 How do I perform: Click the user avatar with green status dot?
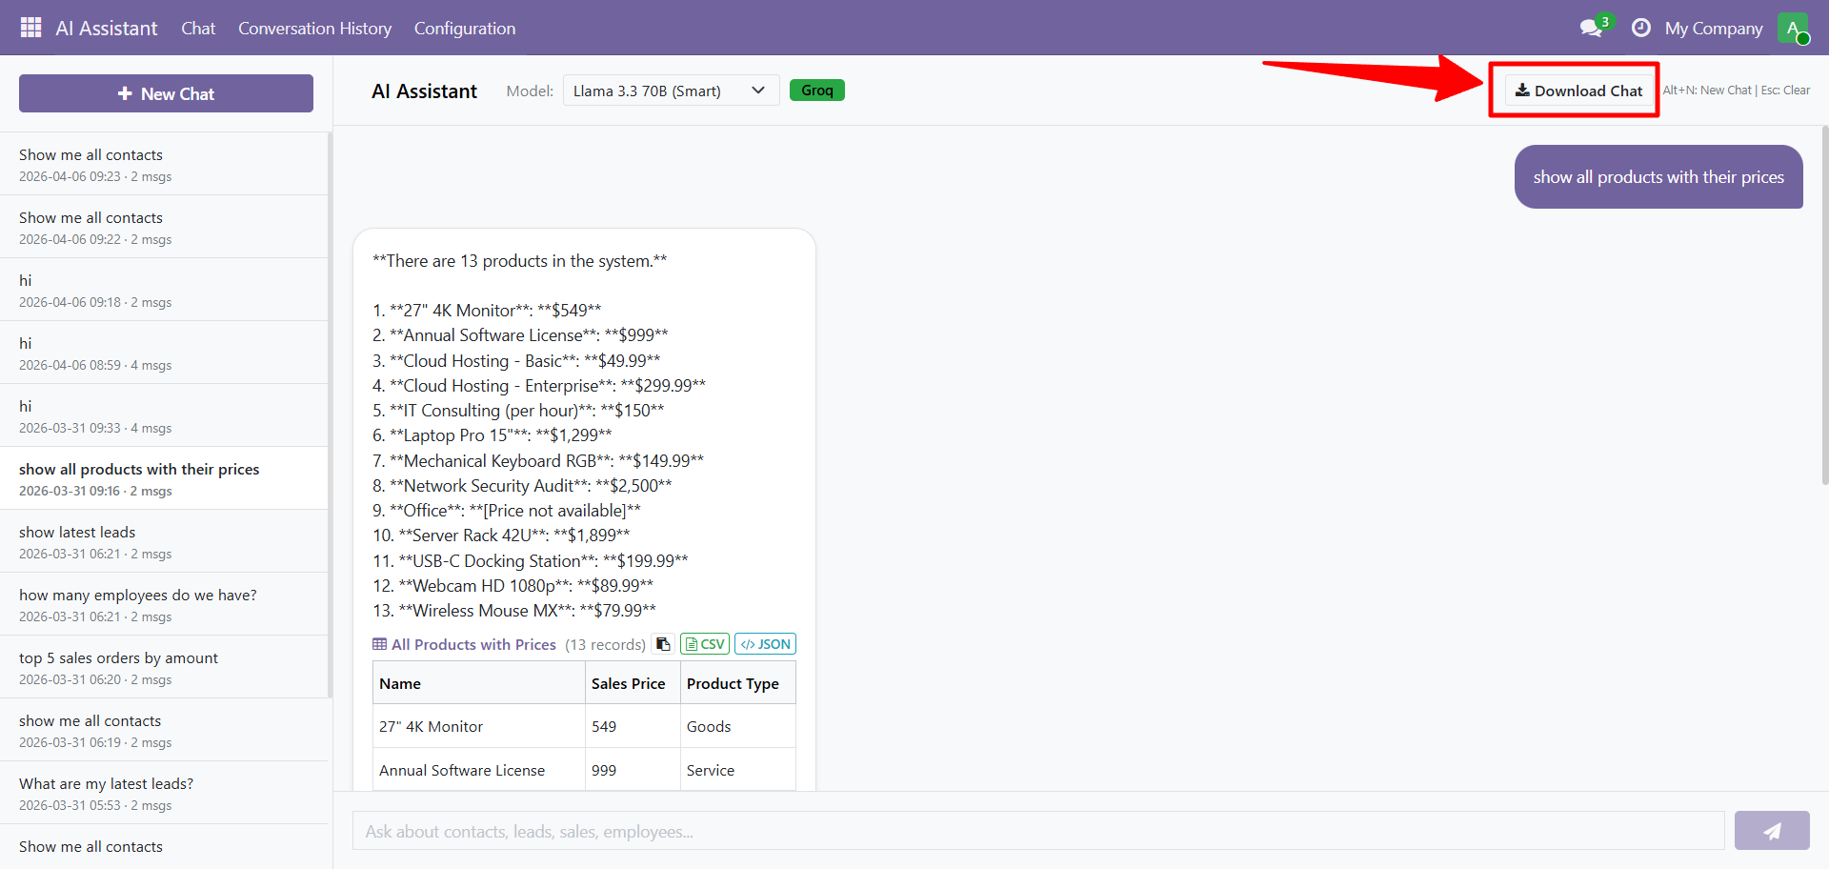click(x=1795, y=28)
